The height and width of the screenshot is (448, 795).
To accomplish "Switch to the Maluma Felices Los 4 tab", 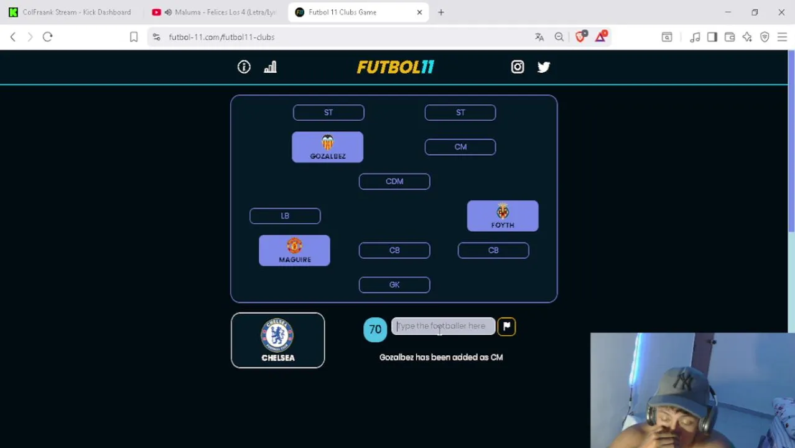I will pyautogui.click(x=215, y=12).
